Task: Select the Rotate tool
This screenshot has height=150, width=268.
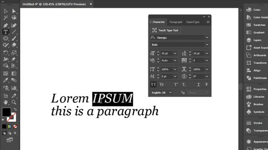Action: pos(5,53)
